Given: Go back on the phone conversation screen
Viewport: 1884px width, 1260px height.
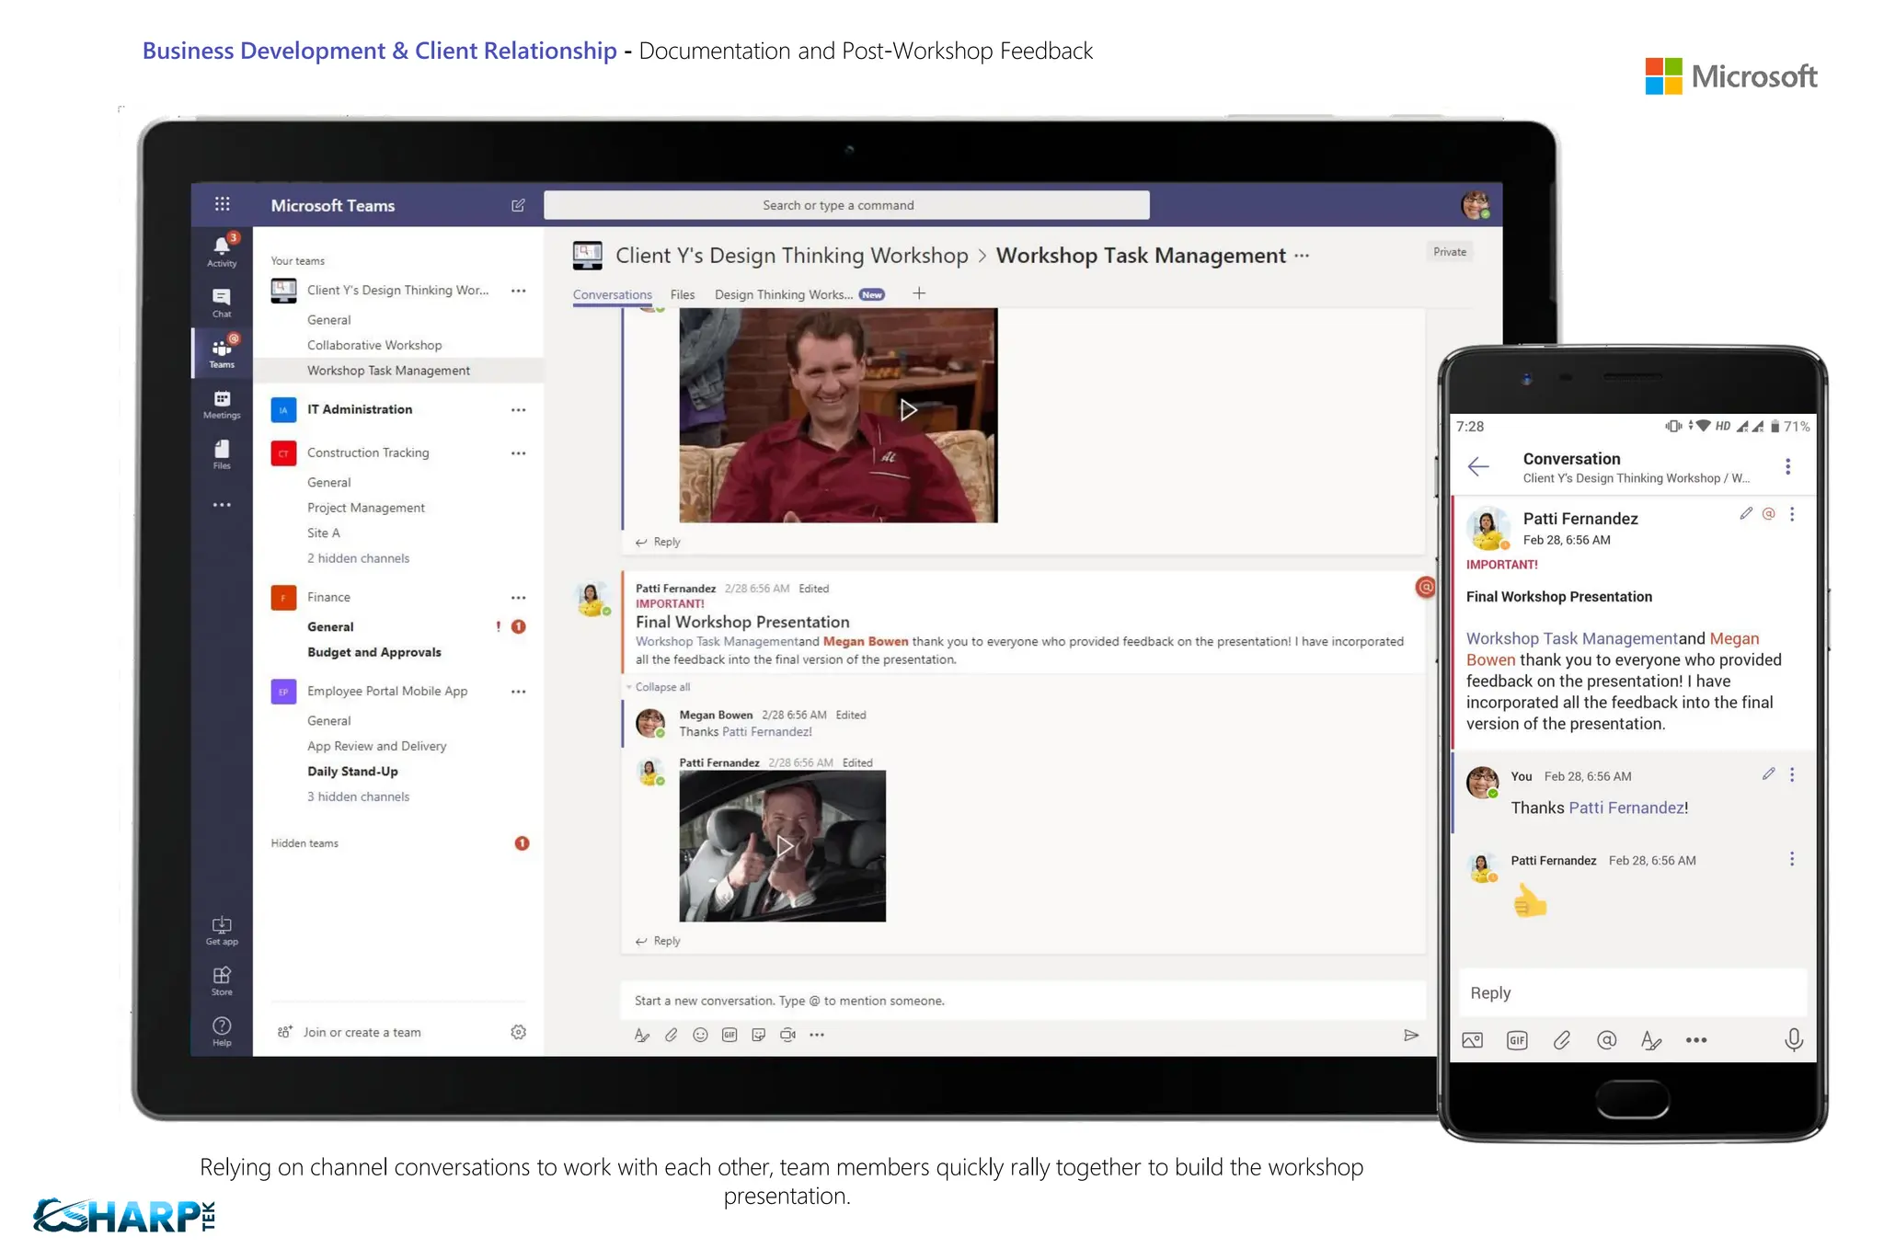Looking at the screenshot, I should point(1478,466).
